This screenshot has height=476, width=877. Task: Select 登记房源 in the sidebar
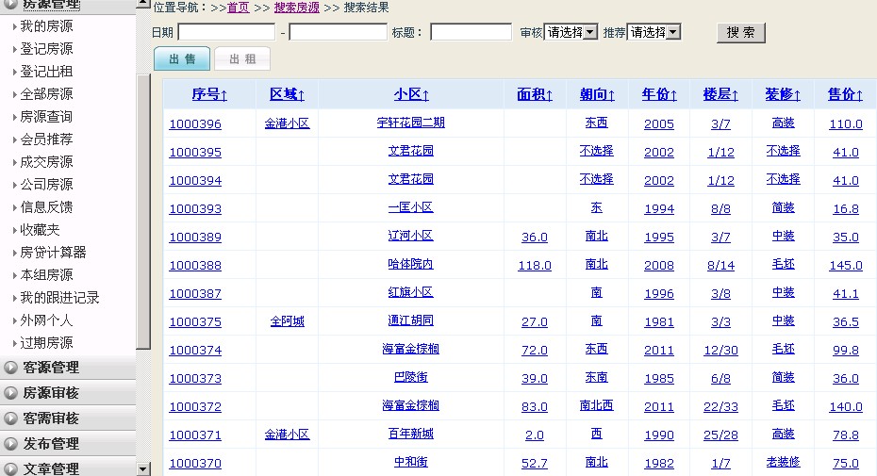tap(46, 49)
